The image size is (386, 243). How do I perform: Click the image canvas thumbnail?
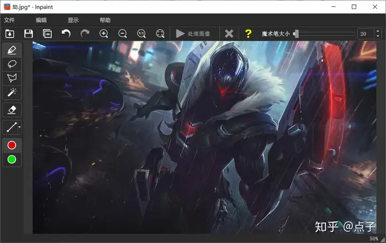[x=204, y=138]
